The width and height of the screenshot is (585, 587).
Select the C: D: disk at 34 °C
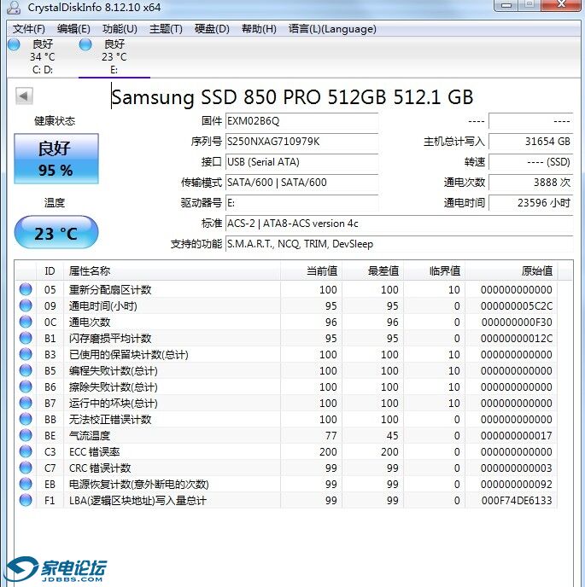coord(43,57)
